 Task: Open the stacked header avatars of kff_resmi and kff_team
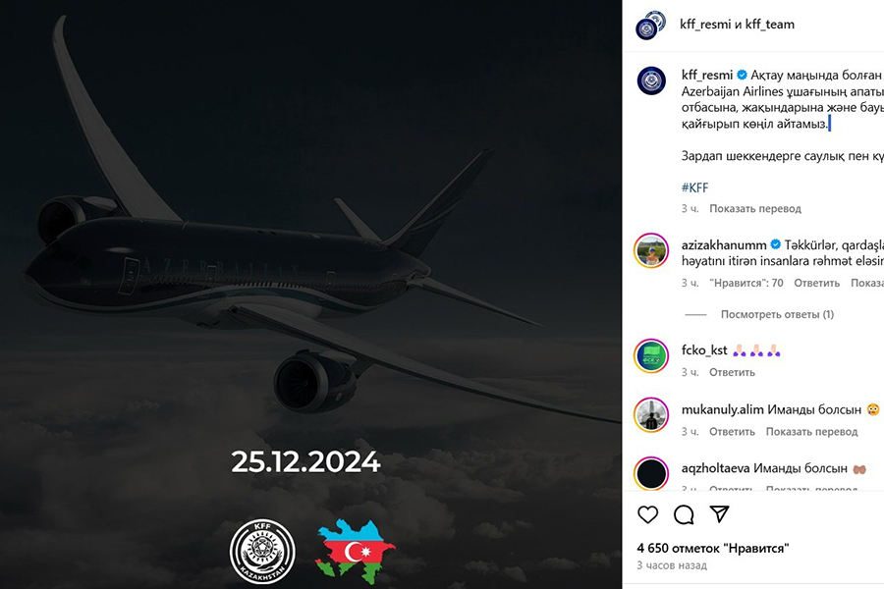point(650,25)
